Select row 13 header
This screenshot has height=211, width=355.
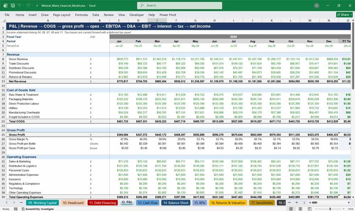point(3,81)
